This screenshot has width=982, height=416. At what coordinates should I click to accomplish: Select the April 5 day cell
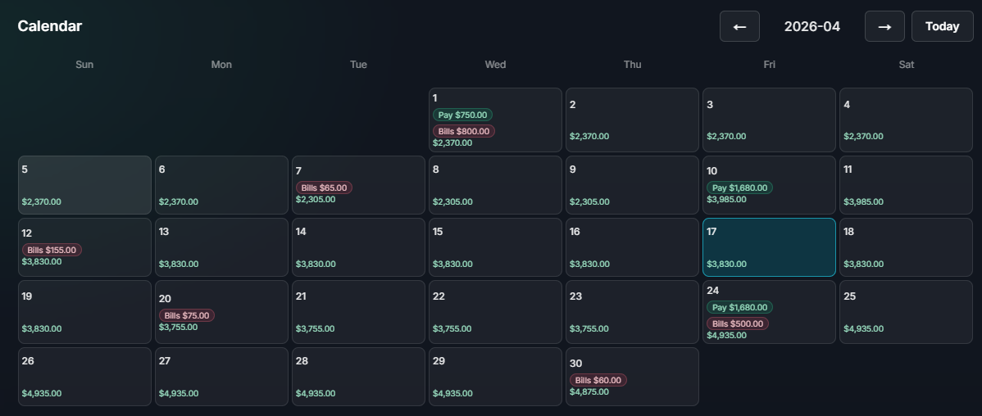pos(84,185)
